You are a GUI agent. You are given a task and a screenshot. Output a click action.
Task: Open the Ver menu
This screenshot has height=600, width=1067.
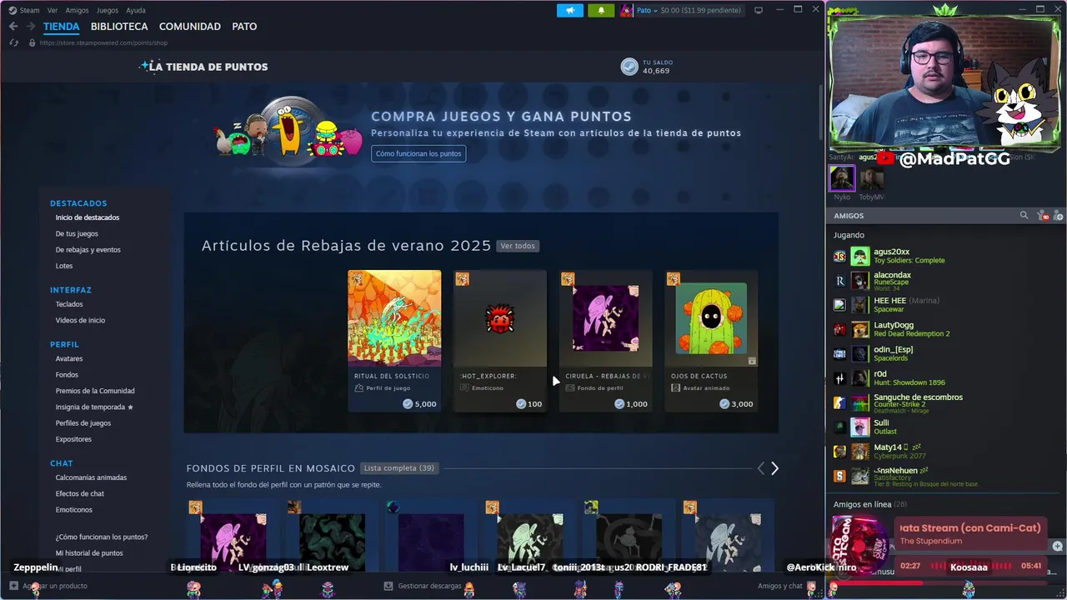click(x=53, y=10)
